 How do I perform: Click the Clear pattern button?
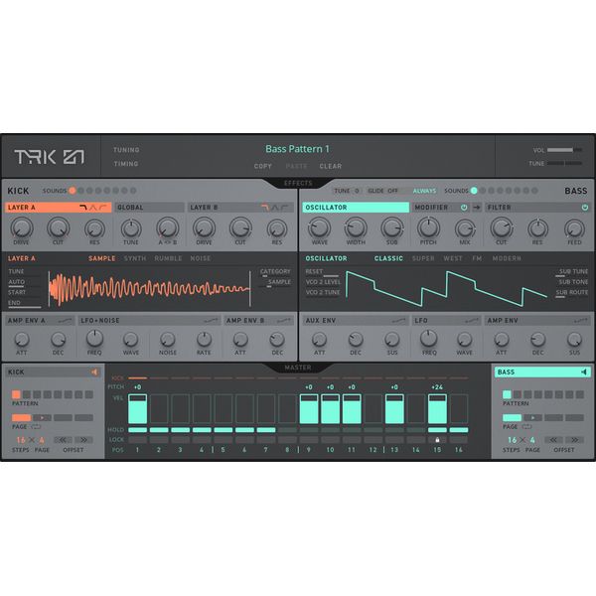(331, 166)
